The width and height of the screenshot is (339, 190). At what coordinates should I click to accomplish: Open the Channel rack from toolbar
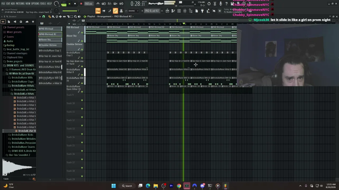pyautogui.click(x=179, y=11)
